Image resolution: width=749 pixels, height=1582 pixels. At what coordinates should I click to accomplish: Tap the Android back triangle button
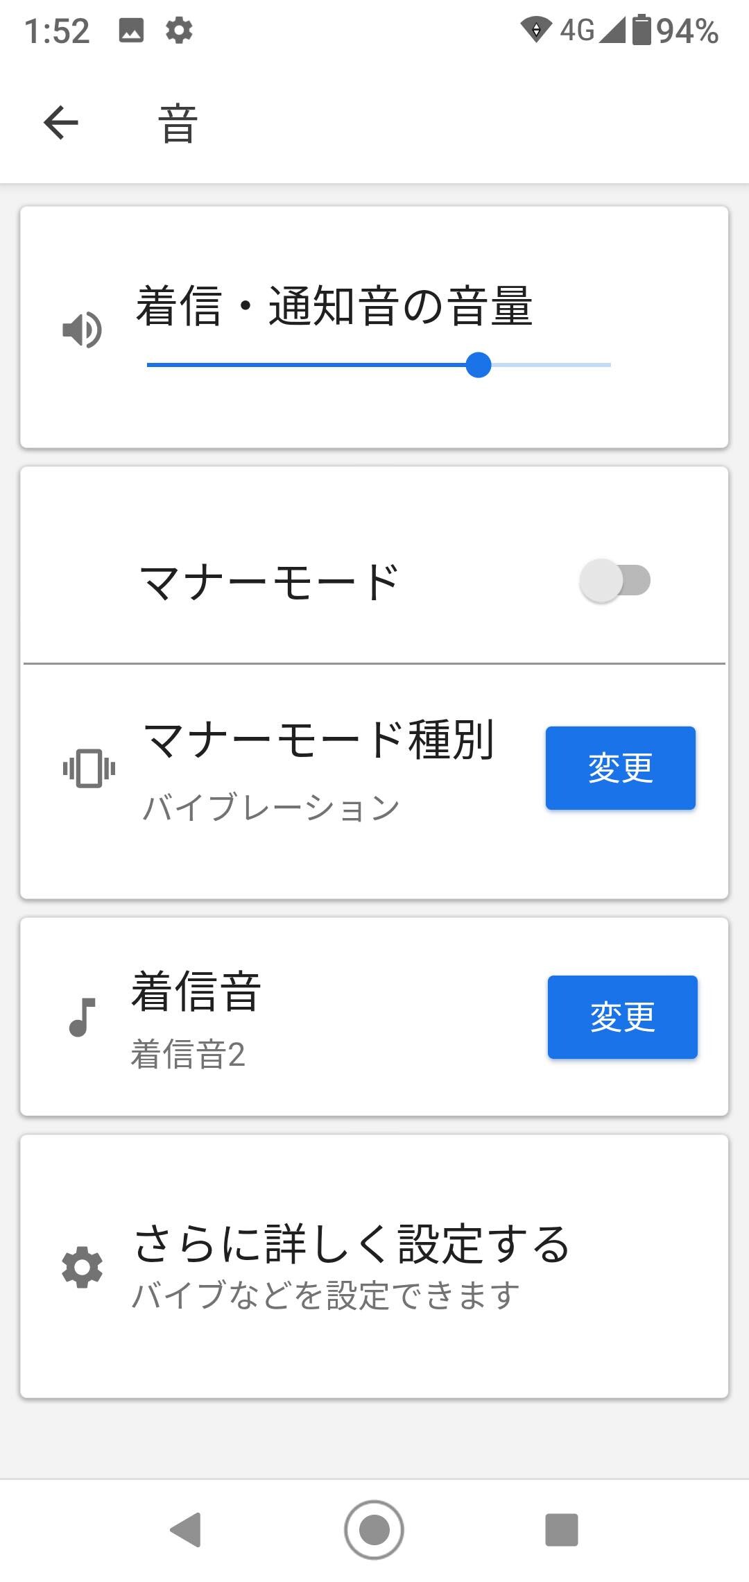[x=186, y=1529]
